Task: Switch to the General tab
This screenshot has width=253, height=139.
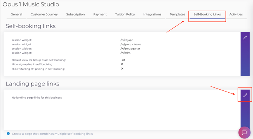Action: click(x=17, y=14)
